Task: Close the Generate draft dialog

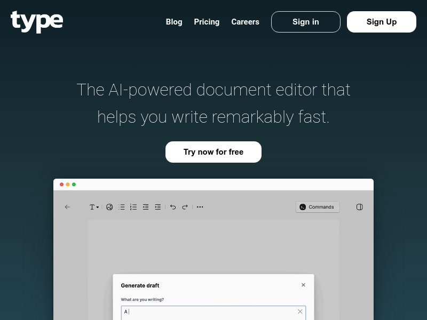Action: tap(303, 285)
